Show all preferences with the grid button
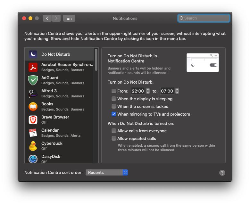 point(69,18)
